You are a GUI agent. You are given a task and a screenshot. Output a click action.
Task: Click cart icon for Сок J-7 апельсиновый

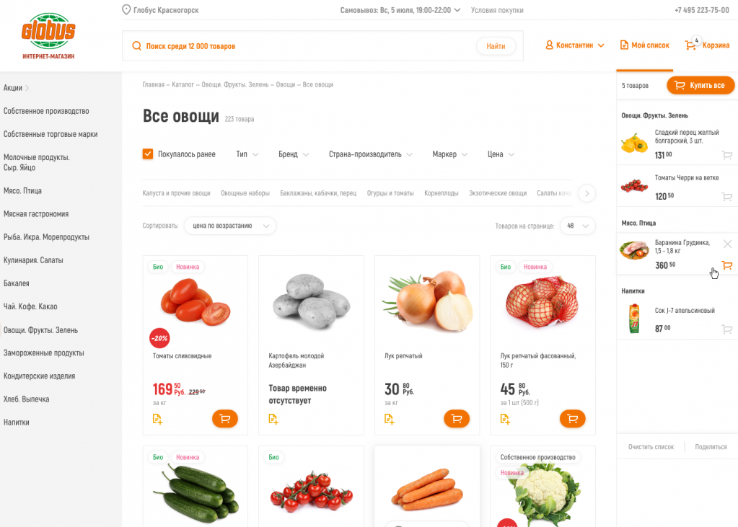(x=727, y=329)
